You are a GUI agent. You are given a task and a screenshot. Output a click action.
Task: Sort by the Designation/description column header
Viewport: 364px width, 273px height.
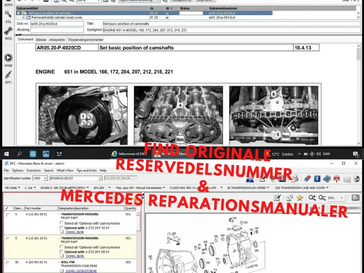point(91,208)
